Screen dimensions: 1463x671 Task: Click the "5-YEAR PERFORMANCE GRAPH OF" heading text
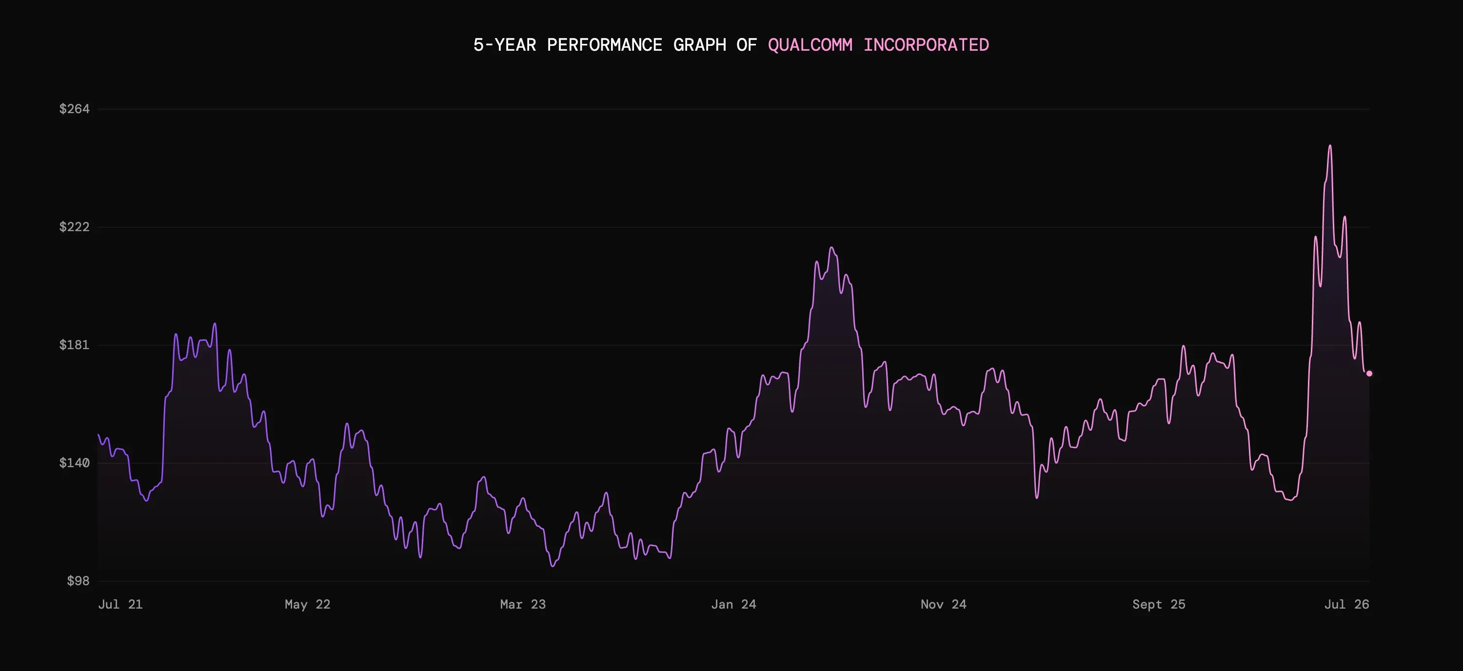pos(615,45)
